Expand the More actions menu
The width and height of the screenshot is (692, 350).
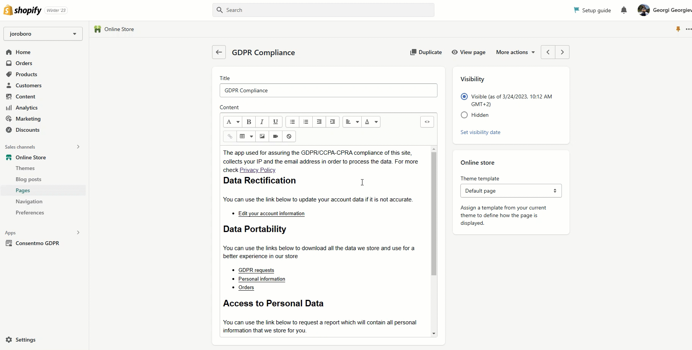[x=515, y=52]
